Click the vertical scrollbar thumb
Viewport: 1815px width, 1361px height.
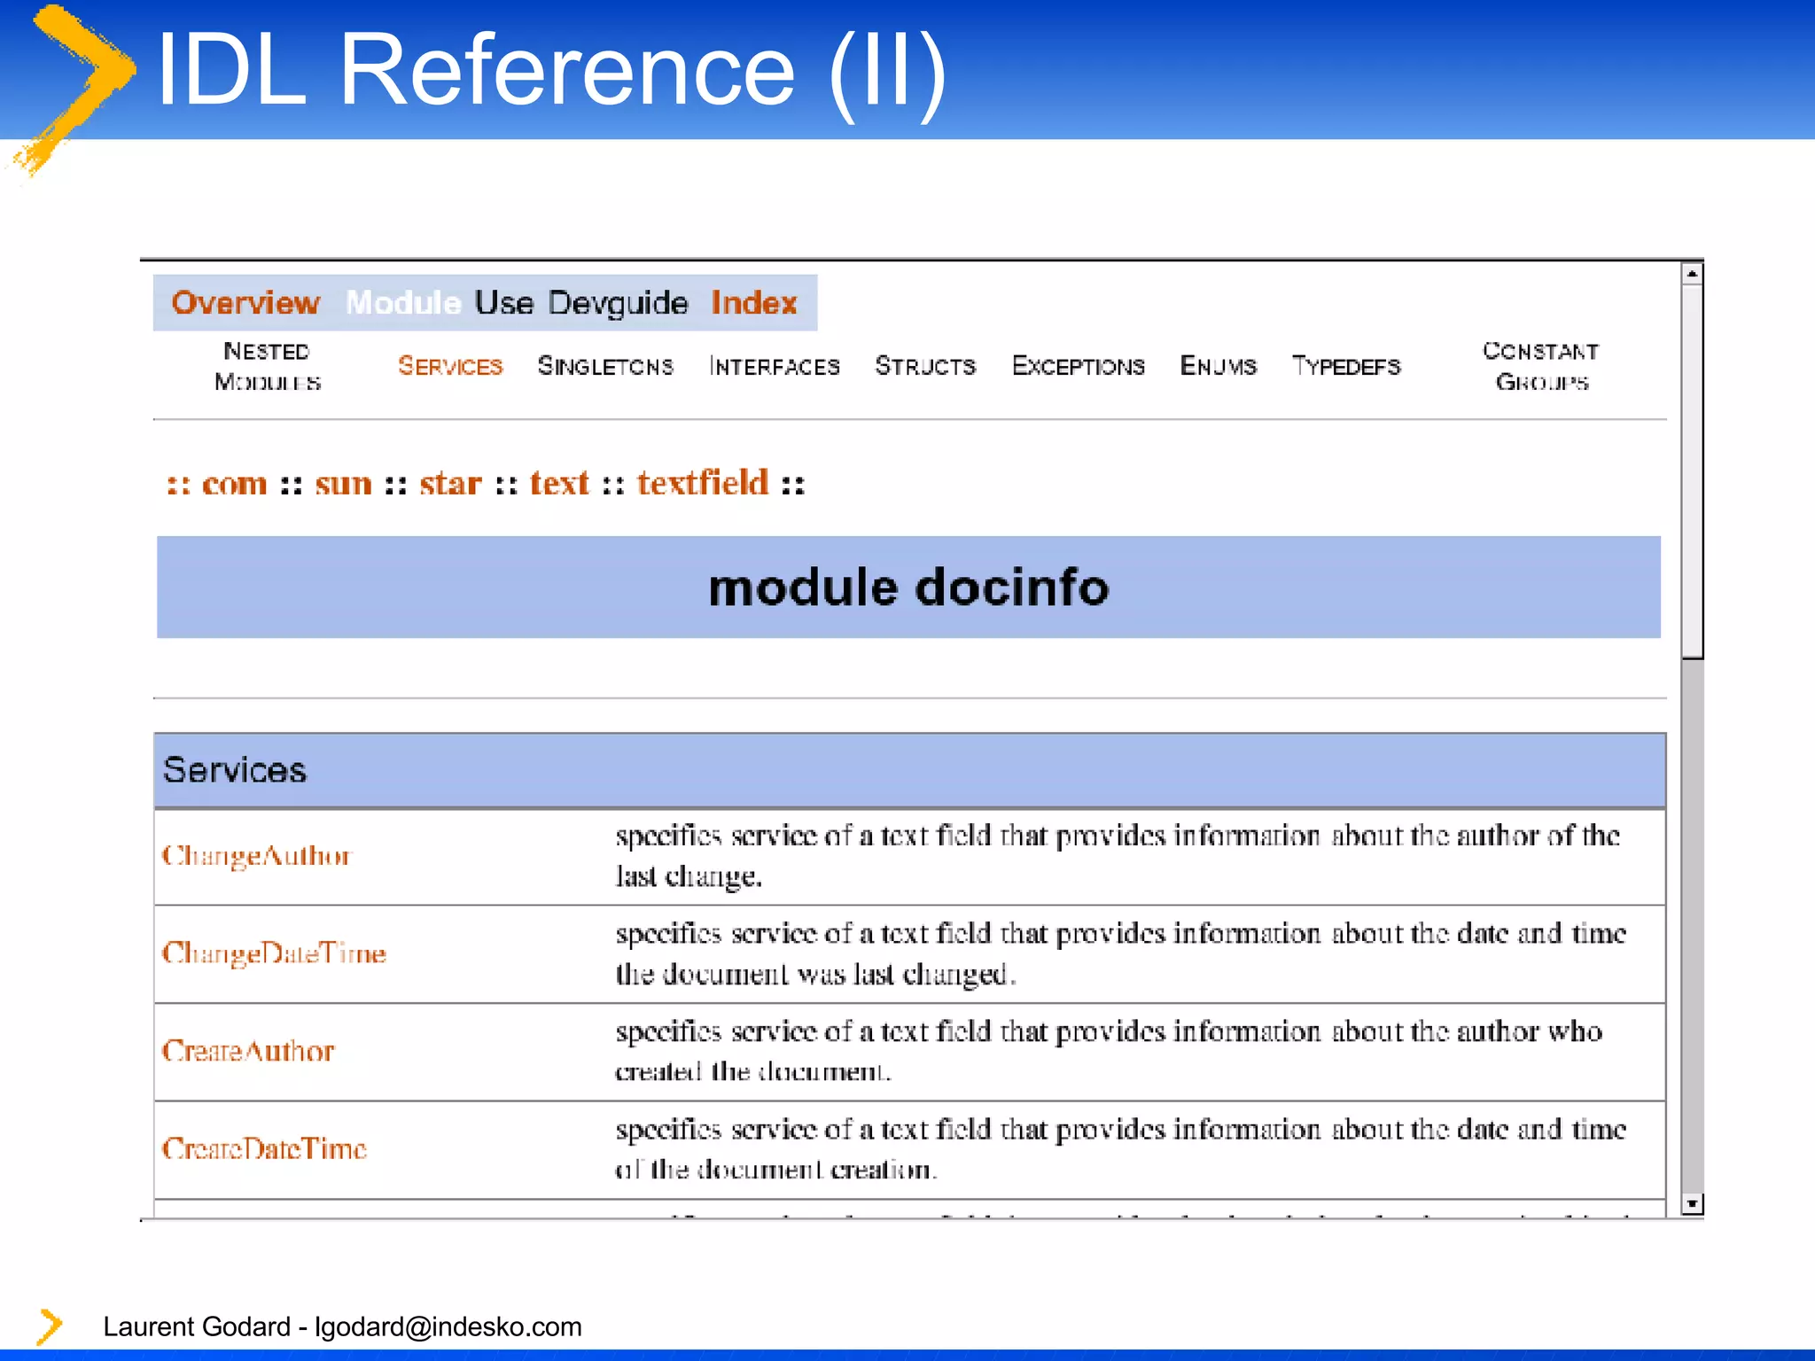pyautogui.click(x=1692, y=471)
